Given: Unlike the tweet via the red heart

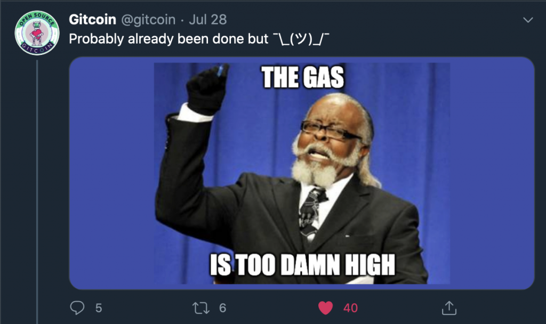Looking at the screenshot, I should pos(325,307).
